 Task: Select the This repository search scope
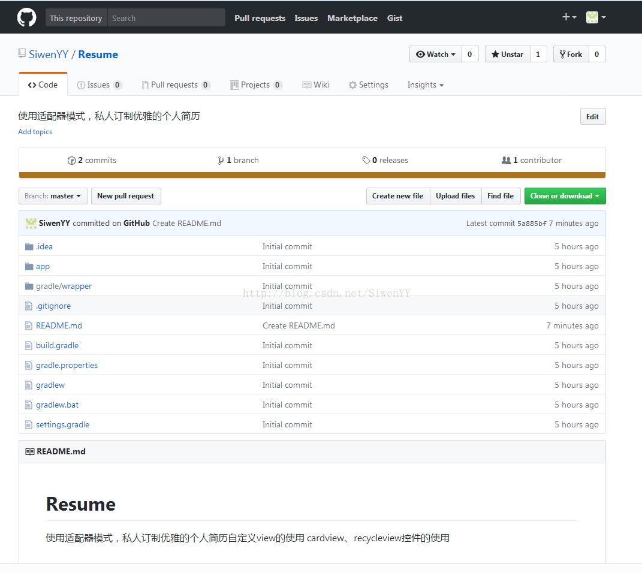[76, 18]
